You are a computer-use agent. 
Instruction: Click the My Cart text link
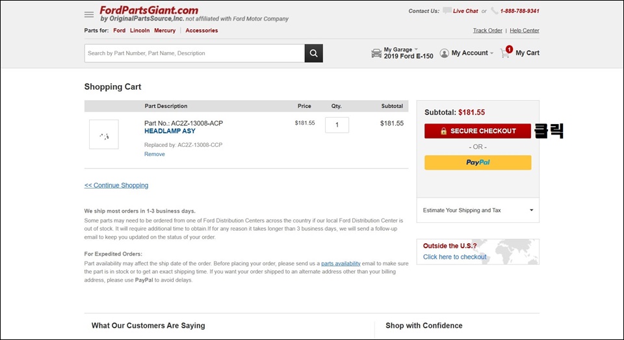tap(527, 53)
